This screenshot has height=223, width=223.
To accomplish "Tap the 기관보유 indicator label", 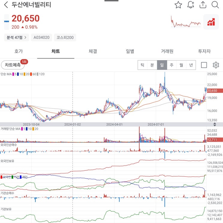I will click(6, 209).
